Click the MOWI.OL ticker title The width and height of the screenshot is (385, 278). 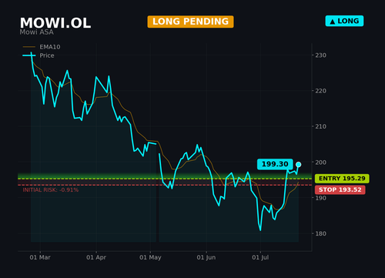(x=55, y=23)
